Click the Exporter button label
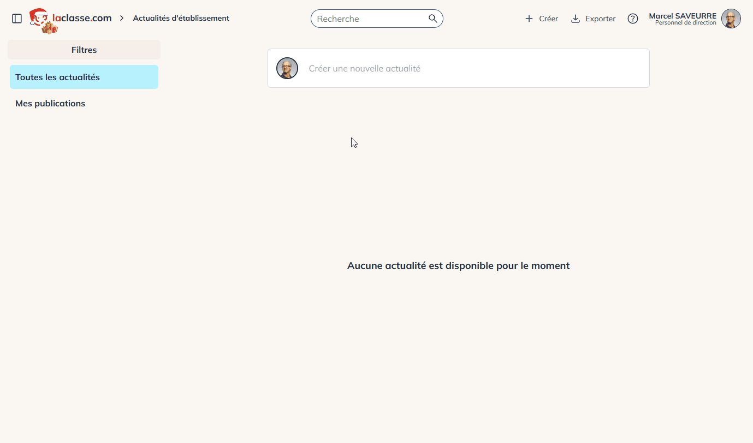This screenshot has width=753, height=443. (x=600, y=19)
